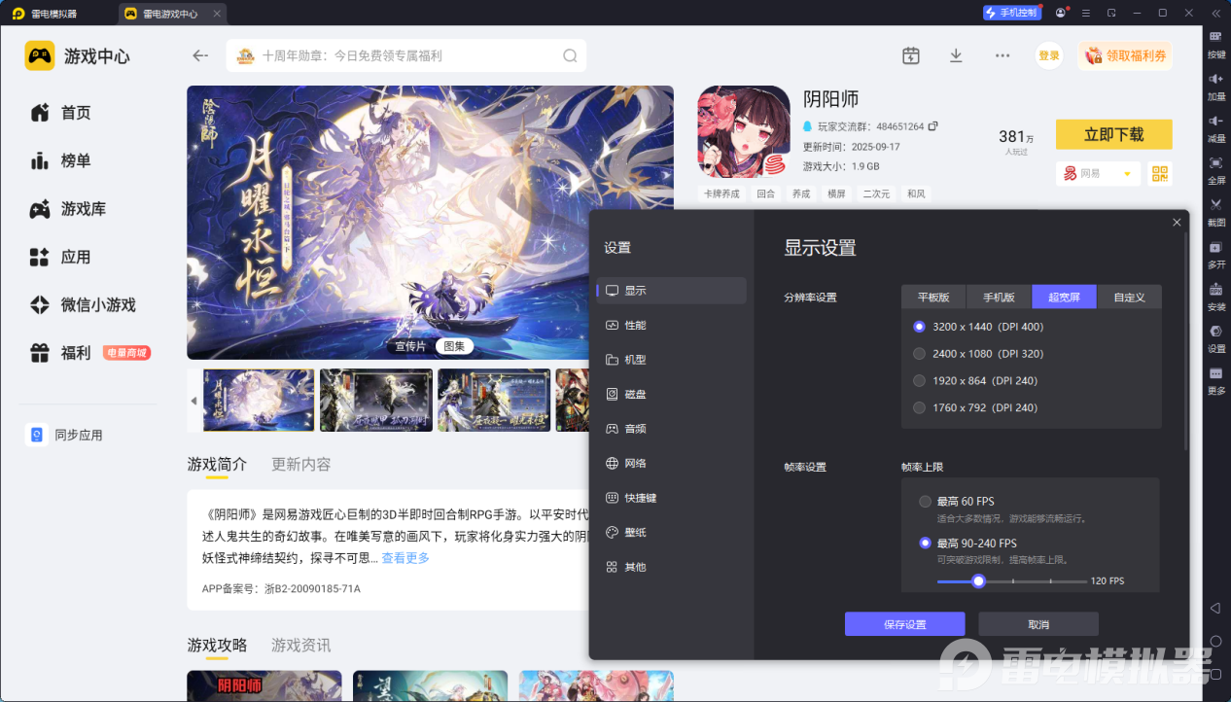Open the user account icon in title bar

[x=1060, y=13]
